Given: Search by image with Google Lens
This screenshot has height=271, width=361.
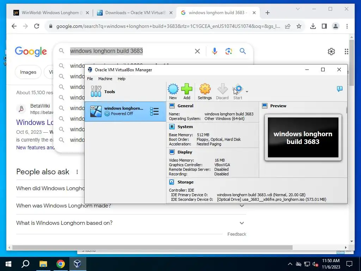Looking at the screenshot, I should coord(228,51).
